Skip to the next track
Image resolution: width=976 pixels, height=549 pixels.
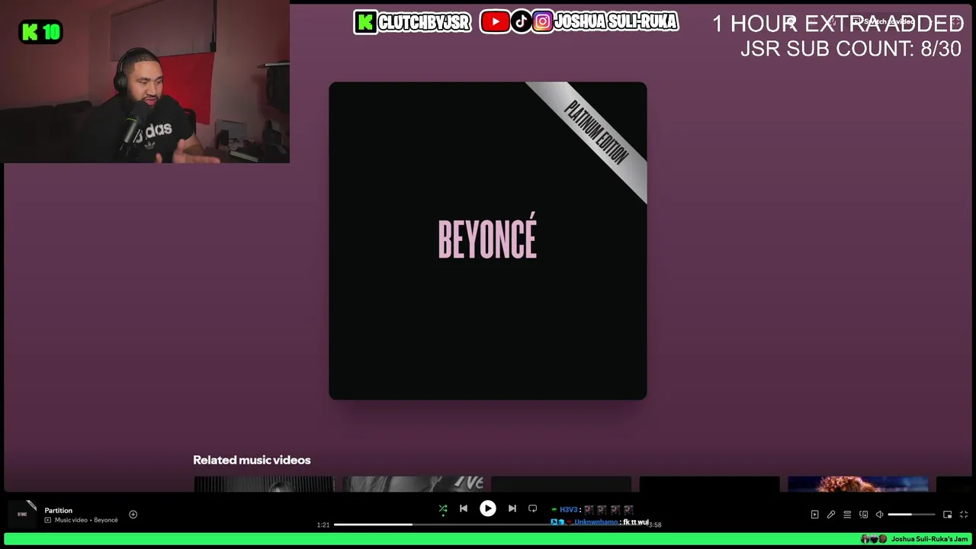512,509
